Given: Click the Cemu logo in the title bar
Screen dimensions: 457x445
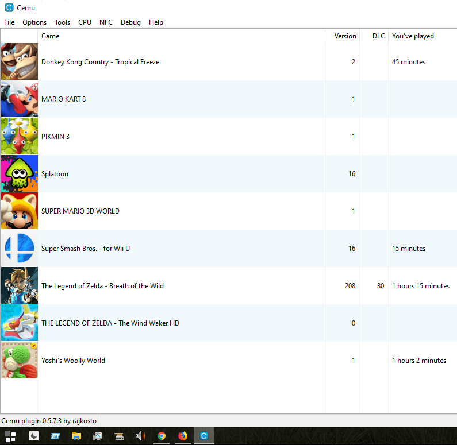Looking at the screenshot, I should pyautogui.click(x=9, y=7).
